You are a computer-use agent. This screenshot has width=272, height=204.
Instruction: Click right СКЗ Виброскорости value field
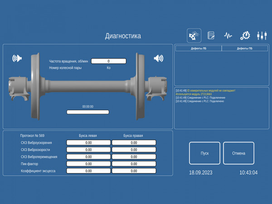pyautogui.click(x=134, y=150)
